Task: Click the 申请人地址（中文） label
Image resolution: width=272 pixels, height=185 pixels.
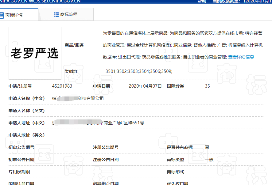Action: [x=26, y=123]
